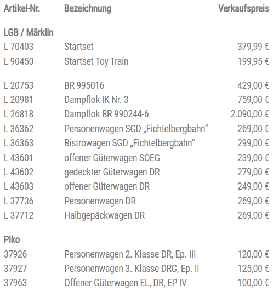Click Piko article number 37963

click(15, 283)
